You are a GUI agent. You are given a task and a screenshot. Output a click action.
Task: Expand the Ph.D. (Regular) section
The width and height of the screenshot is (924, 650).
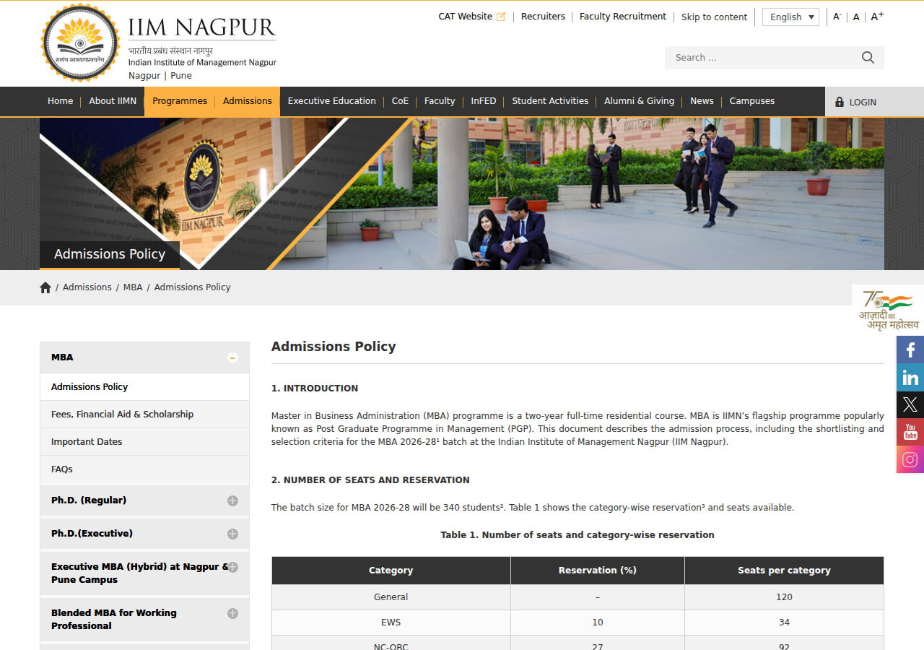(x=232, y=500)
